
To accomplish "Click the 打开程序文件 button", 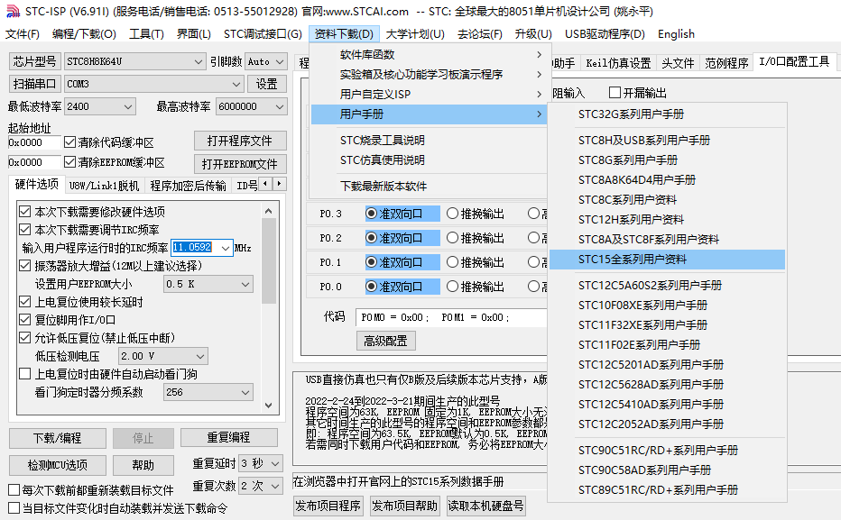I will pos(240,141).
